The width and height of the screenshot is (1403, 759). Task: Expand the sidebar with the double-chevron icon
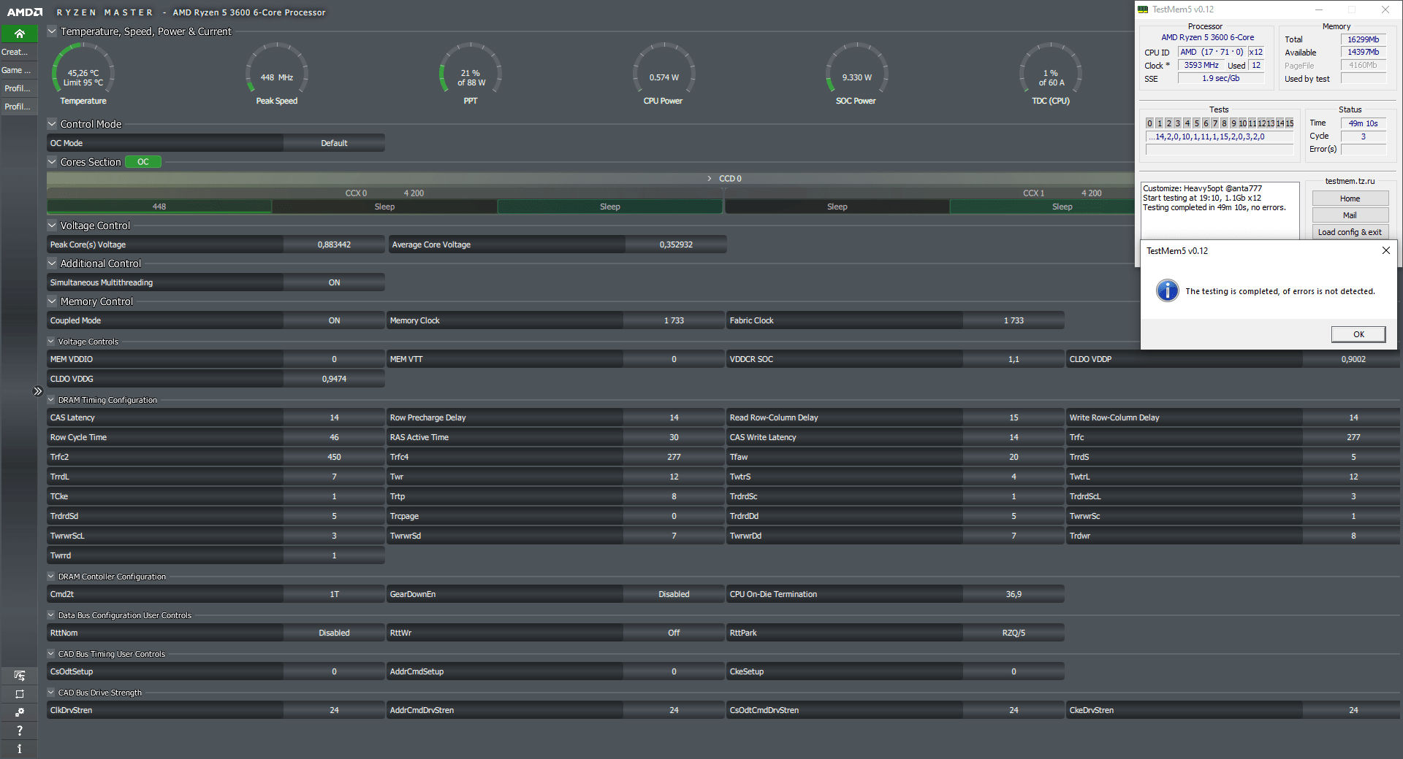tap(38, 391)
